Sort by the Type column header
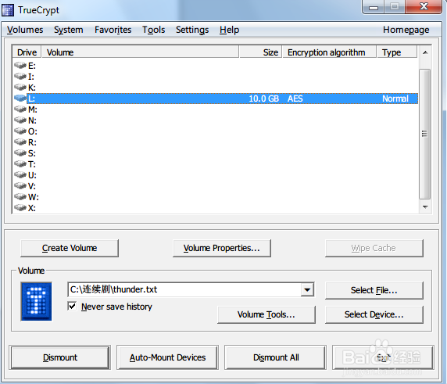 point(397,52)
